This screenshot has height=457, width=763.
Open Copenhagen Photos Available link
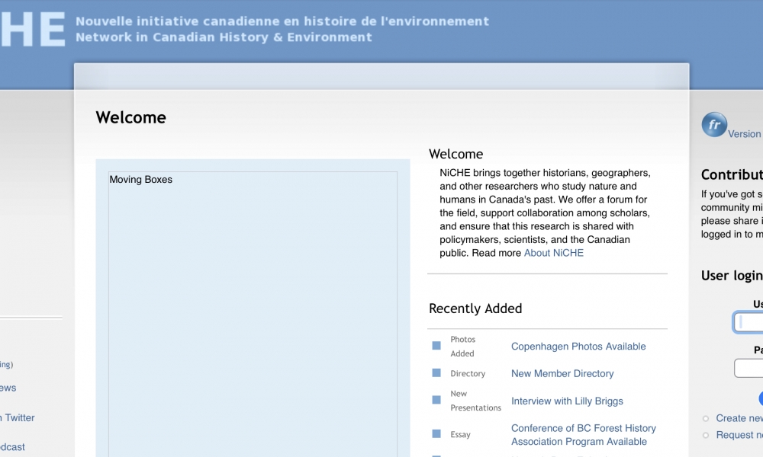coord(578,347)
